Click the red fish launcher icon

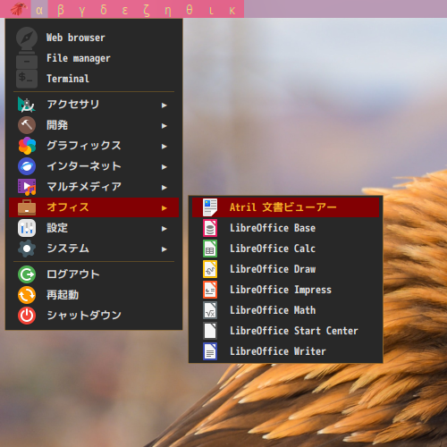click(19, 9)
